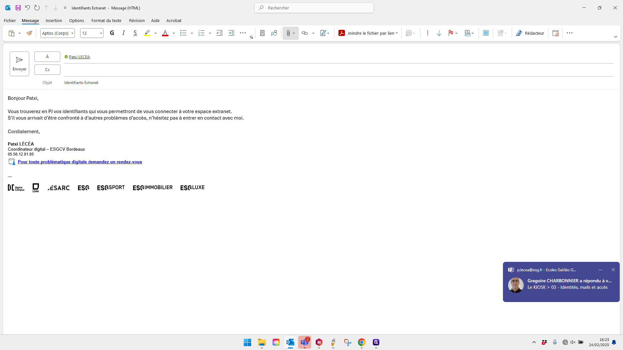Click the À recipients button
This screenshot has width=623, height=350.
point(47,57)
